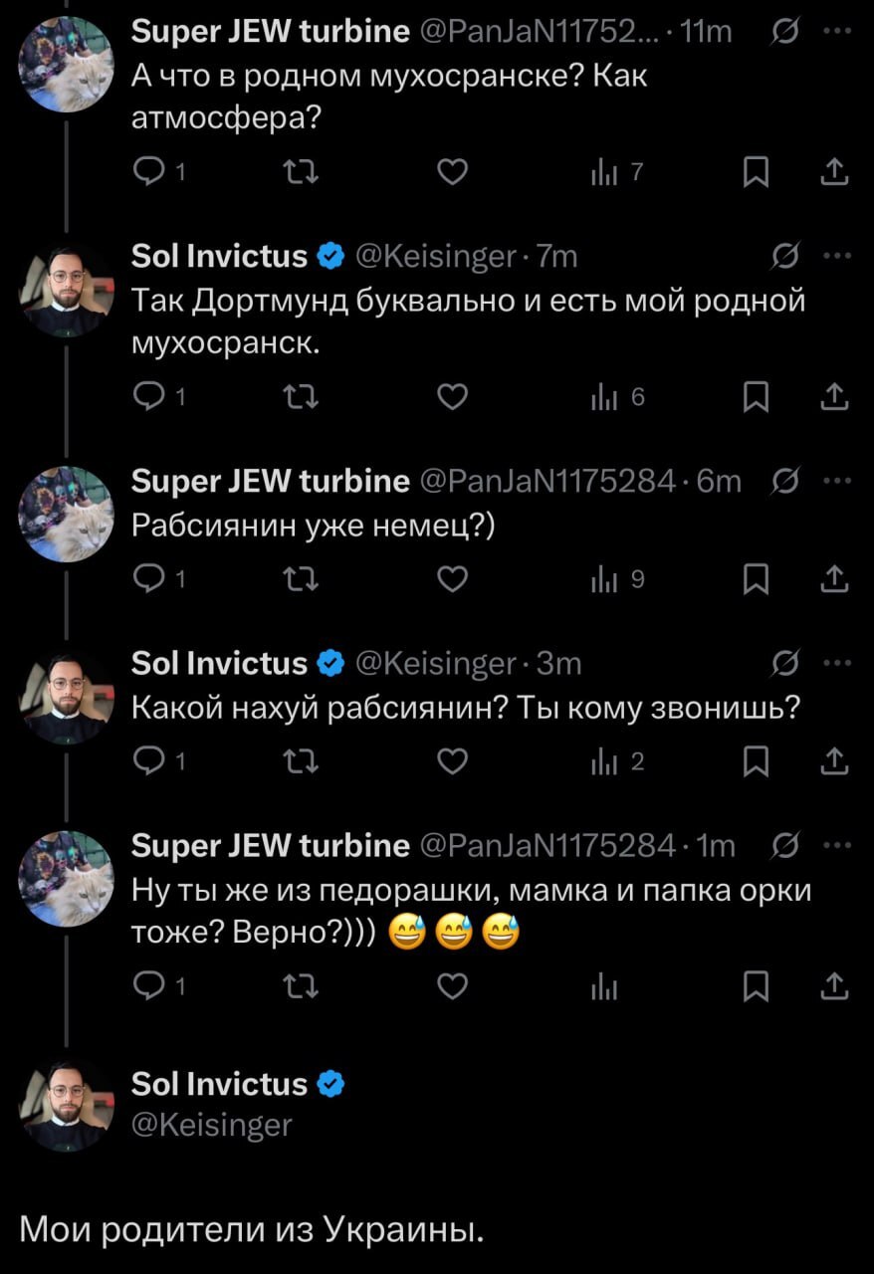This screenshot has height=1274, width=874.
Task: Like the "Рабсиянин уже немец?)" tweet
Action: pyautogui.click(x=453, y=580)
